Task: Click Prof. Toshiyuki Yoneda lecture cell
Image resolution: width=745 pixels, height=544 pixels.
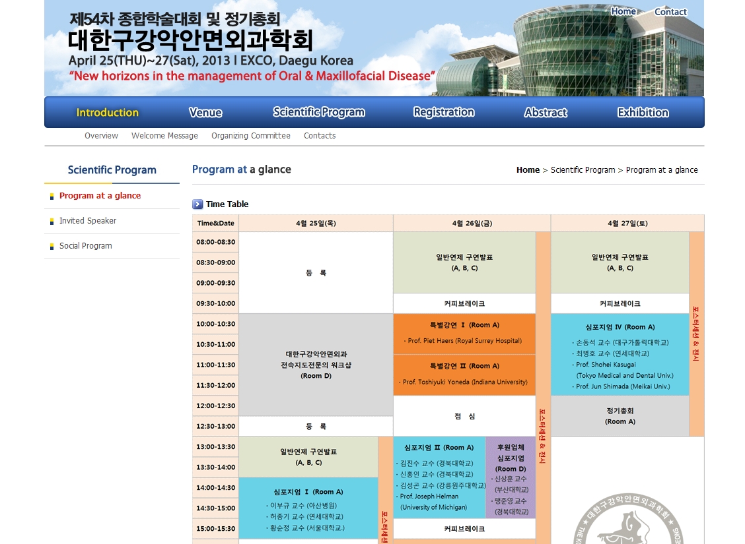Action: [x=464, y=375]
